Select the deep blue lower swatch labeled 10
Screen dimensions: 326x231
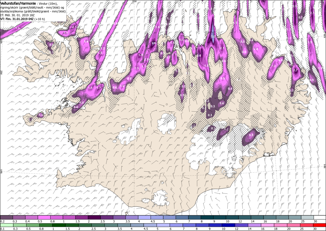[228, 225]
